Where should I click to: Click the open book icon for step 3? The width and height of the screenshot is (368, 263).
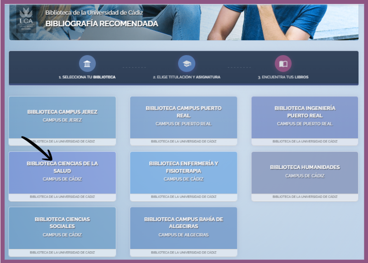[283, 64]
